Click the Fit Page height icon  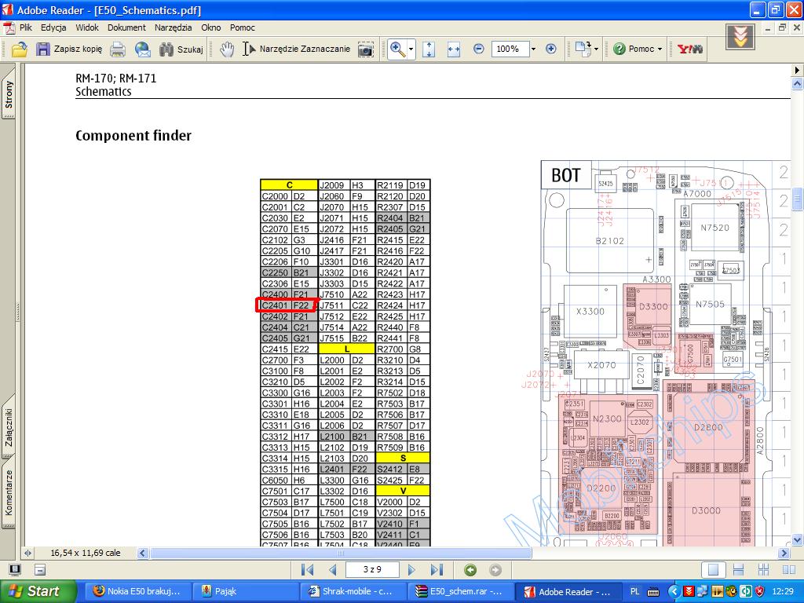(429, 49)
